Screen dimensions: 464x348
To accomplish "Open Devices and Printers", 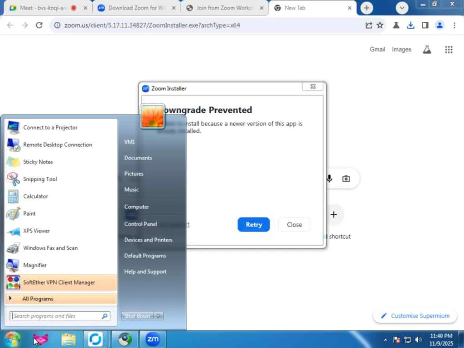I will click(149, 240).
